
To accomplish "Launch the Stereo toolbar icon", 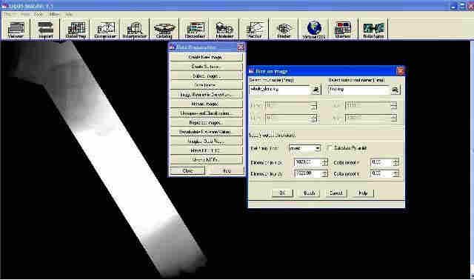I will pos(343,29).
